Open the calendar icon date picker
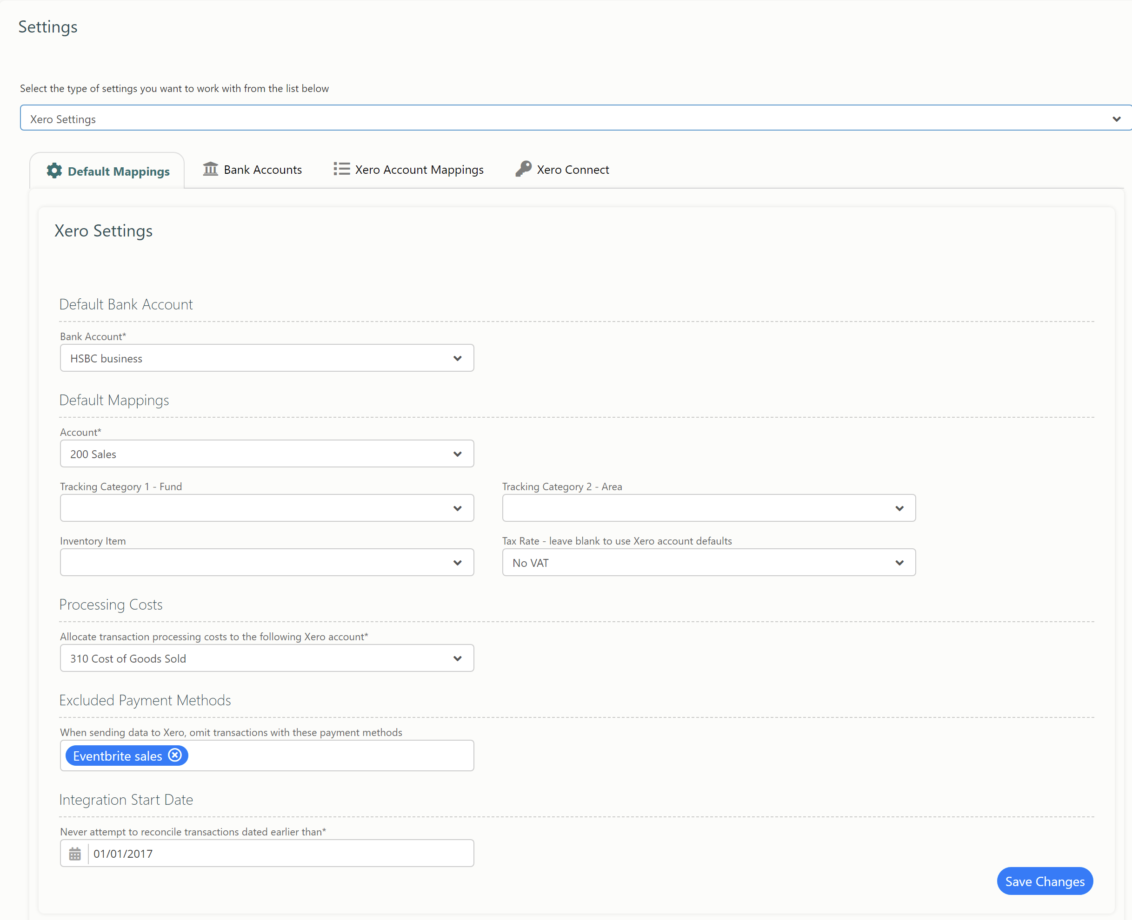This screenshot has width=1132, height=920. pos(75,854)
